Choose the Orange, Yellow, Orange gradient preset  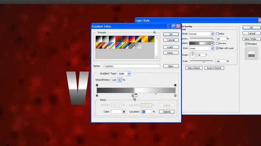[x=145, y=39]
